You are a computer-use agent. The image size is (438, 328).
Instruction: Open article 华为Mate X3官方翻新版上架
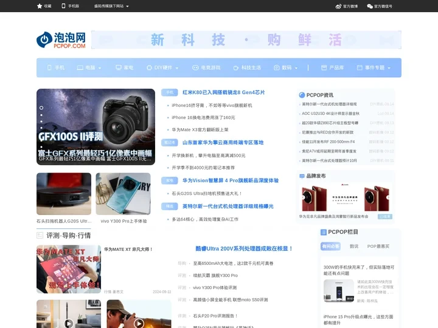[200, 130]
